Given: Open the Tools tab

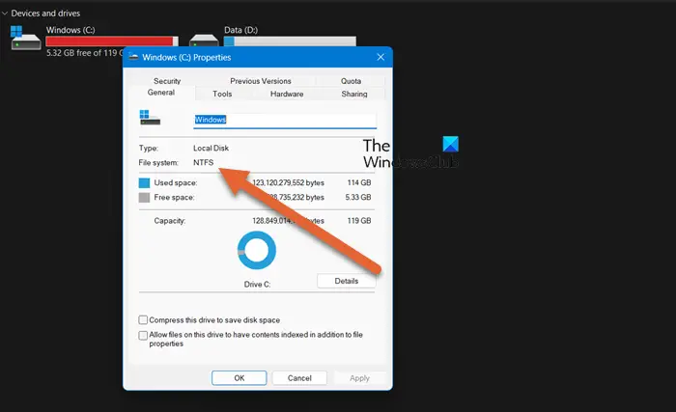Looking at the screenshot, I should [222, 94].
